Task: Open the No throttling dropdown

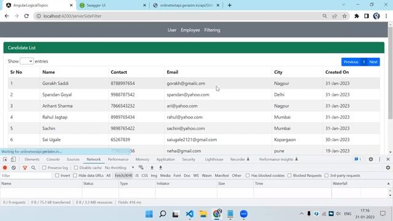Action: (x=120, y=168)
